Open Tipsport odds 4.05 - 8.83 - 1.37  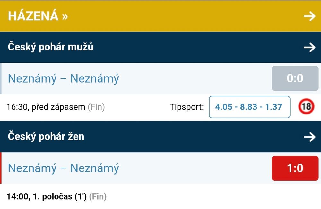249,107
